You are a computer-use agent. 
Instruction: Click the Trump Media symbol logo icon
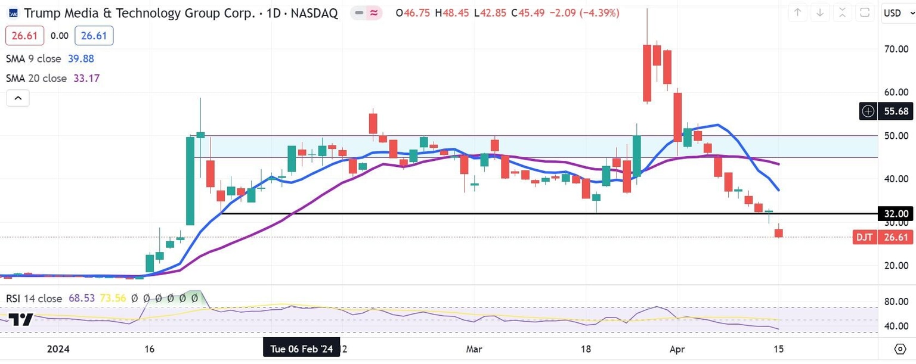[13, 13]
